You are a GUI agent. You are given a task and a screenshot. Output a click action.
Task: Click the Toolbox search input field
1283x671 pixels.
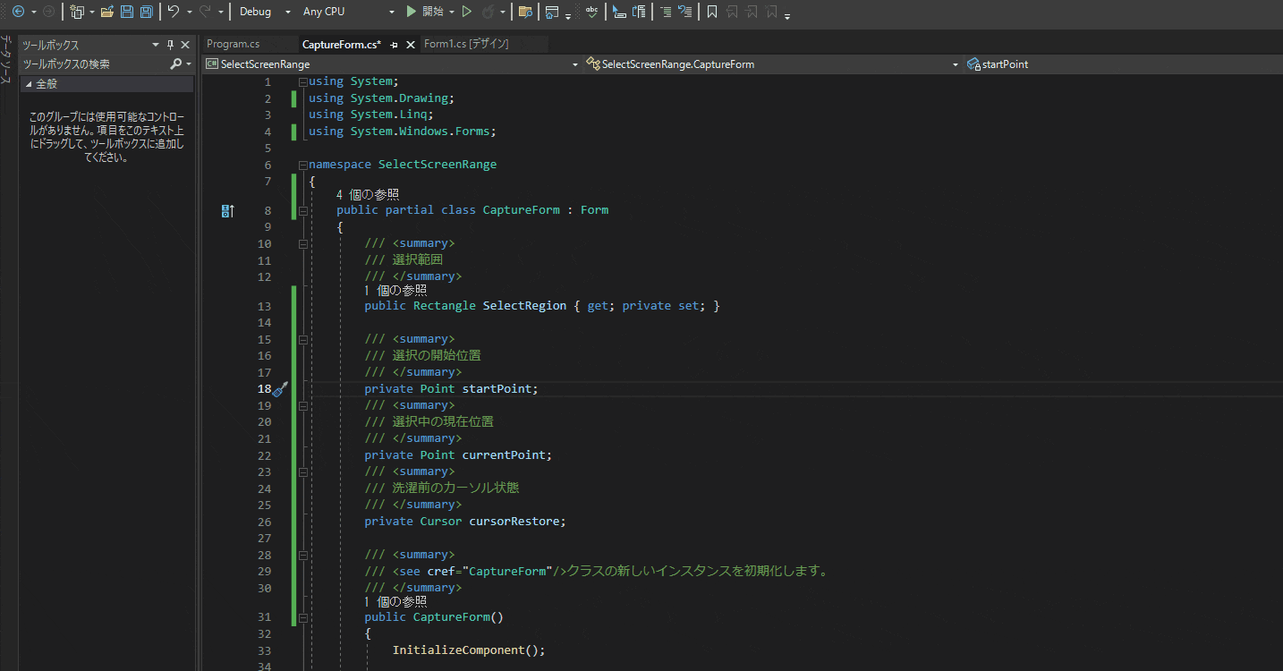(x=89, y=64)
